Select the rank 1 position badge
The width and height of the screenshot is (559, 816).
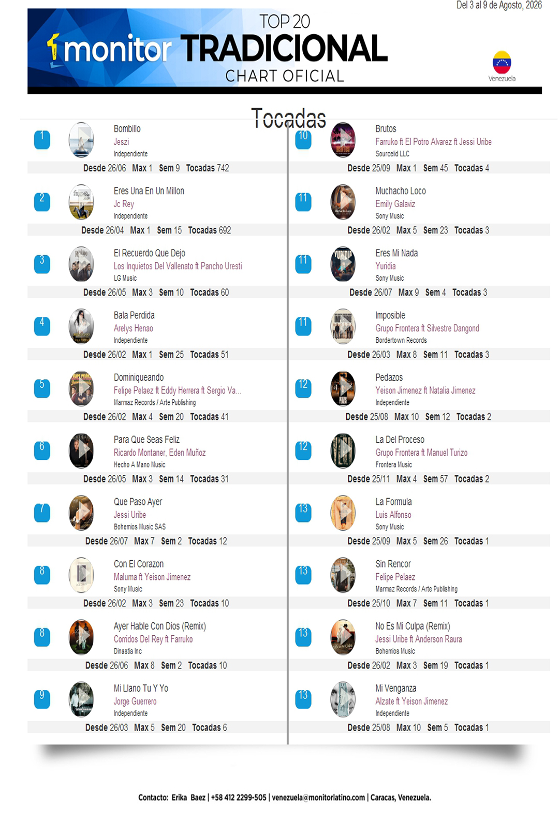[42, 139]
